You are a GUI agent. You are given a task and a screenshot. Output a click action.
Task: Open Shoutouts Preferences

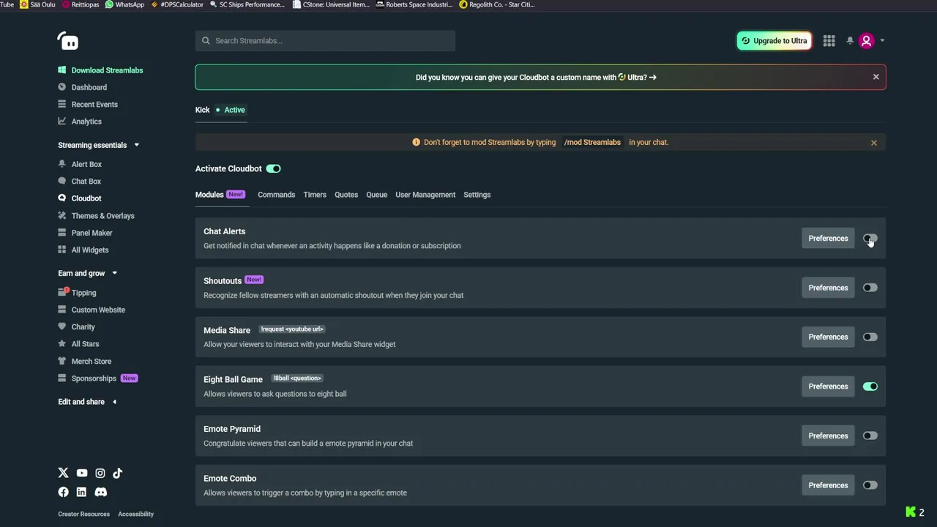point(828,288)
